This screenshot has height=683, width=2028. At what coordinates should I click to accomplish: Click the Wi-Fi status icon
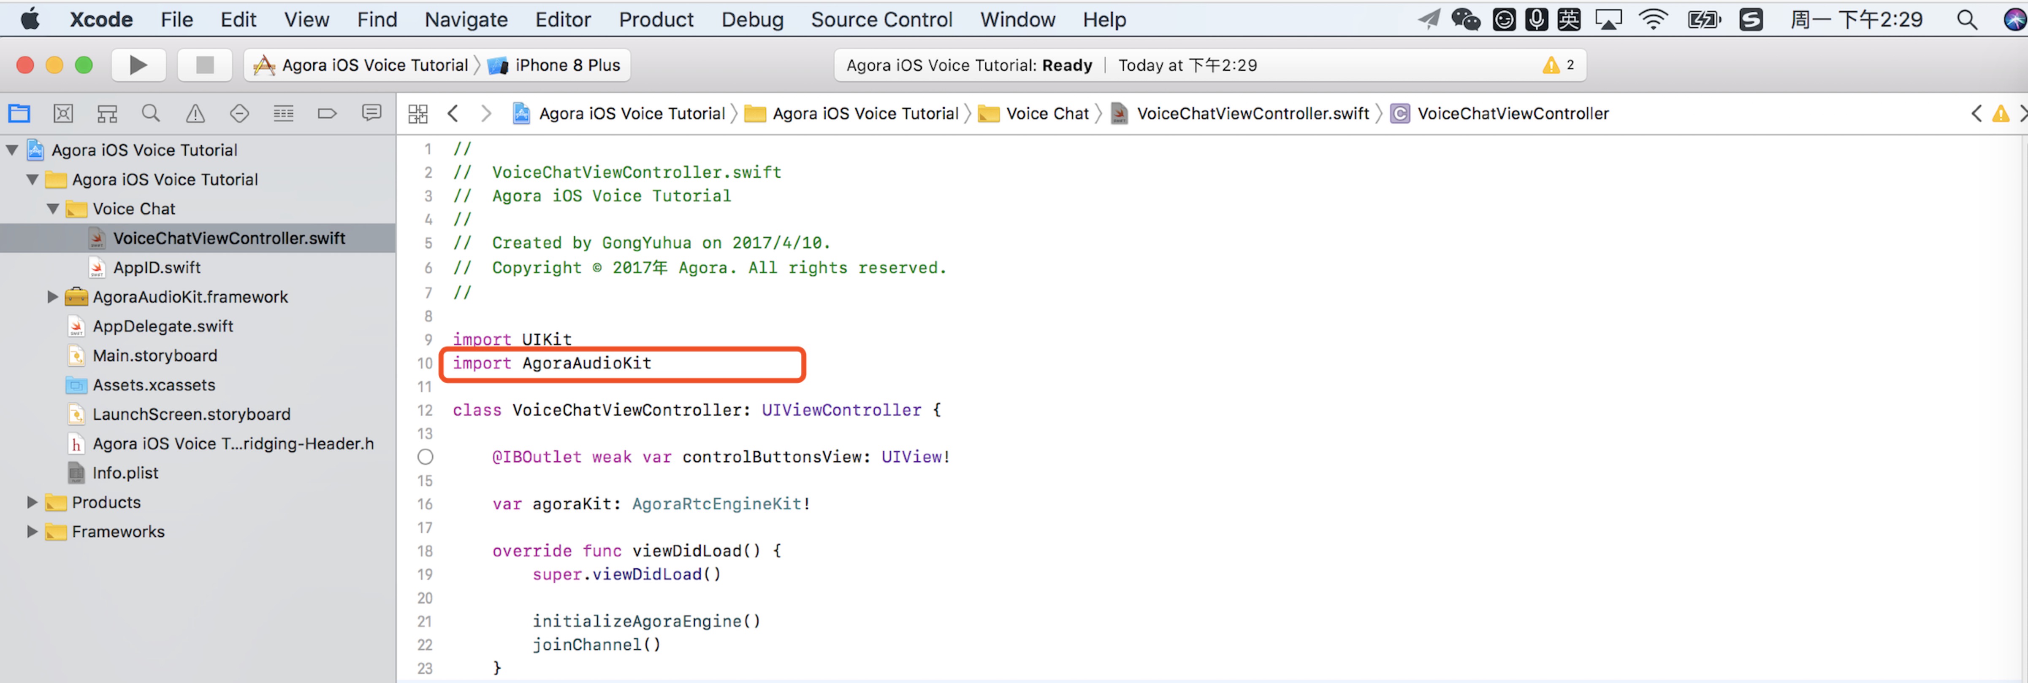pos(1652,20)
